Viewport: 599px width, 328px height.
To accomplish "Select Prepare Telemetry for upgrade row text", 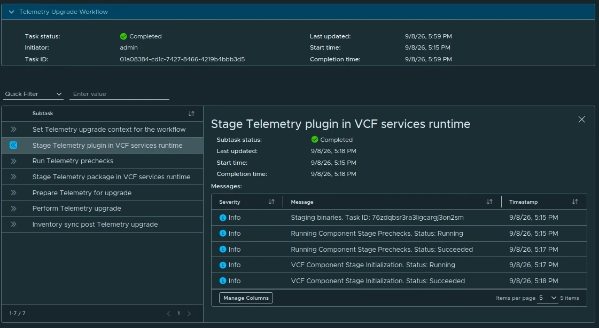I will (x=82, y=193).
